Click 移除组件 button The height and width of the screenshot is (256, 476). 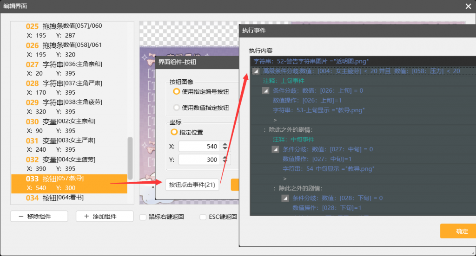point(39,216)
